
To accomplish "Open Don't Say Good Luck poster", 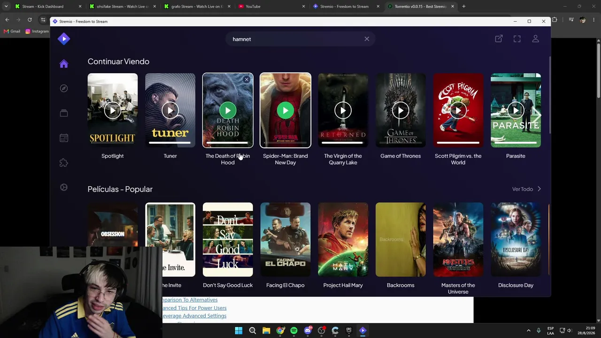I will pyautogui.click(x=228, y=239).
